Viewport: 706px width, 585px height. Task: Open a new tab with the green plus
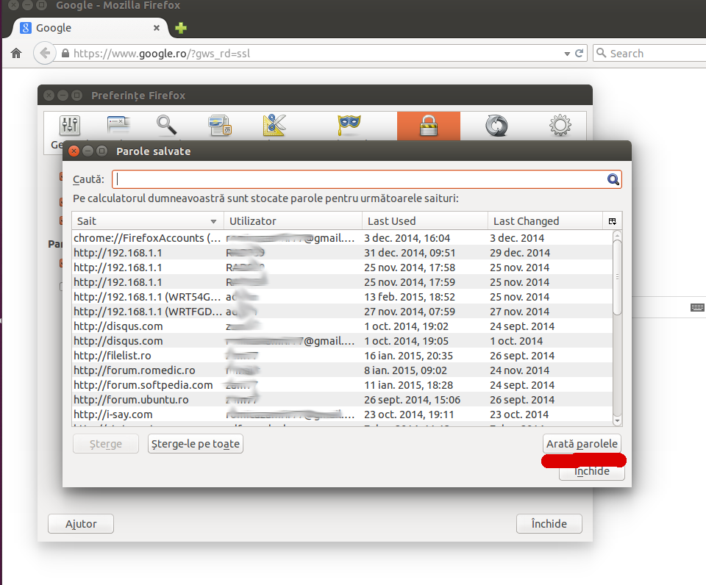181,28
